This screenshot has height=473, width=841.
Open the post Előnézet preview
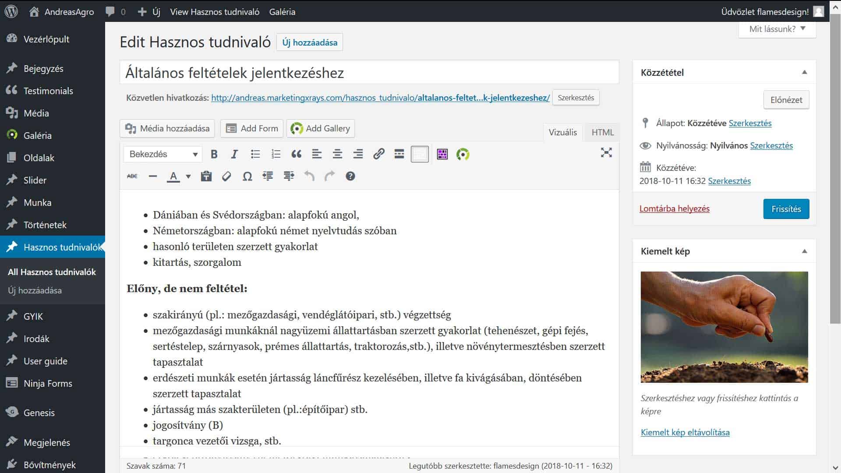pos(786,100)
